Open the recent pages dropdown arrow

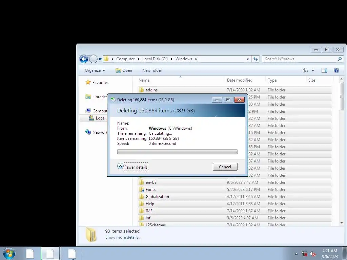click(x=100, y=59)
